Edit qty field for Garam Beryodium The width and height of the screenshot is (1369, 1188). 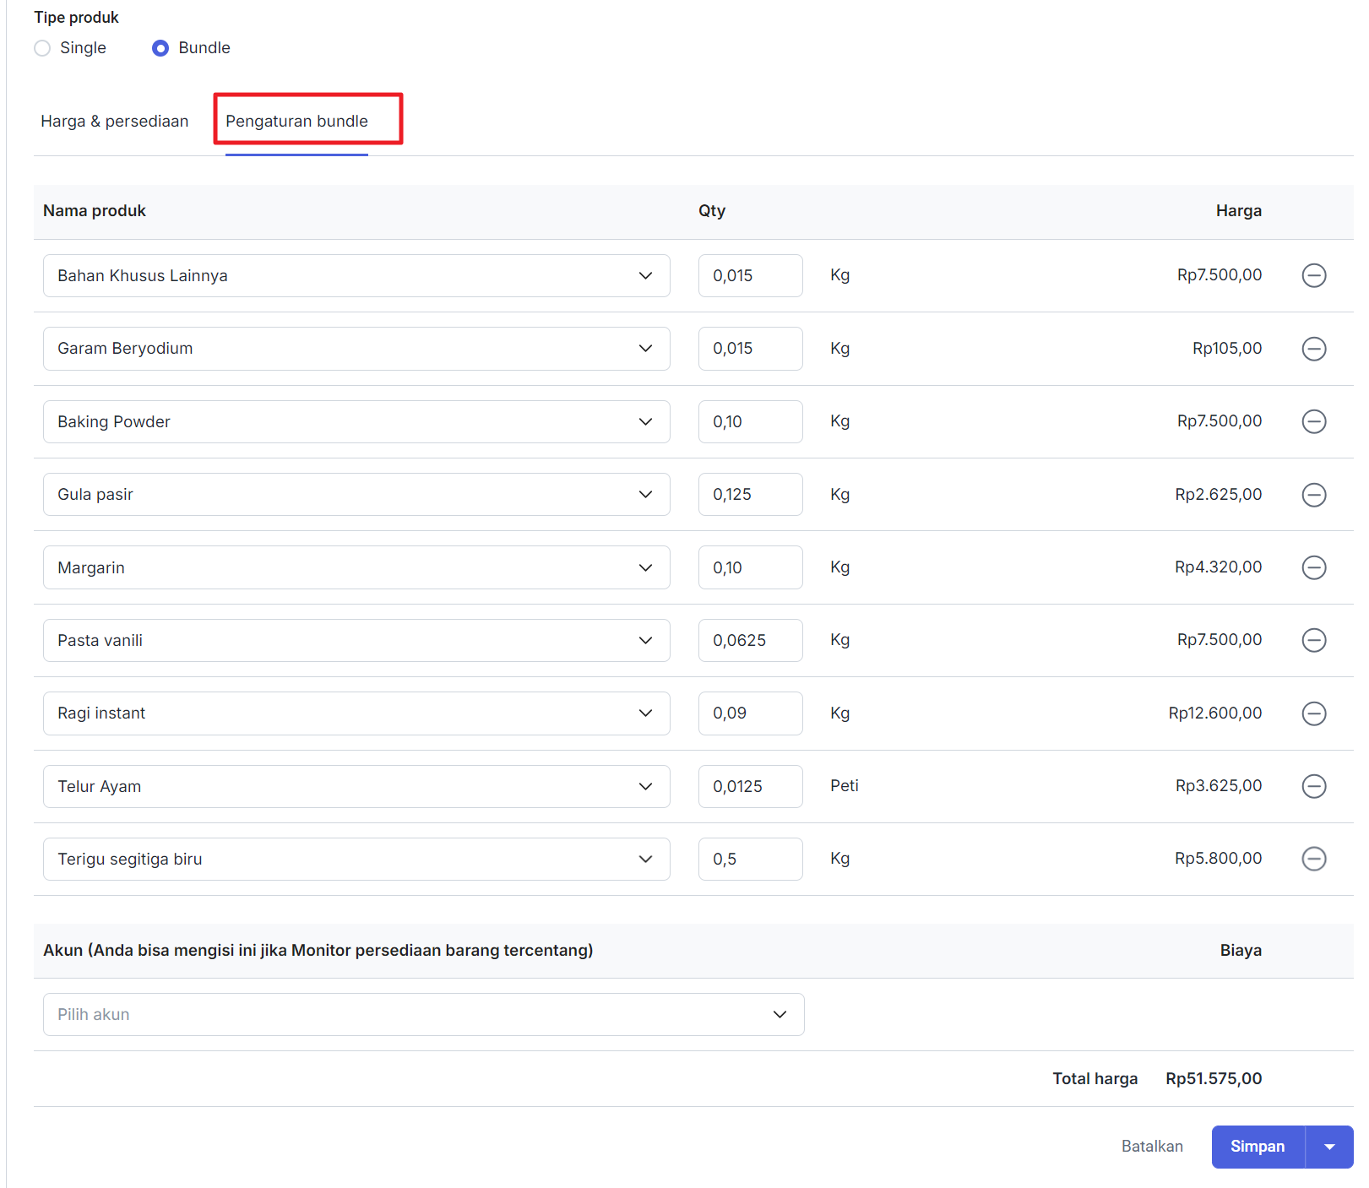(750, 349)
